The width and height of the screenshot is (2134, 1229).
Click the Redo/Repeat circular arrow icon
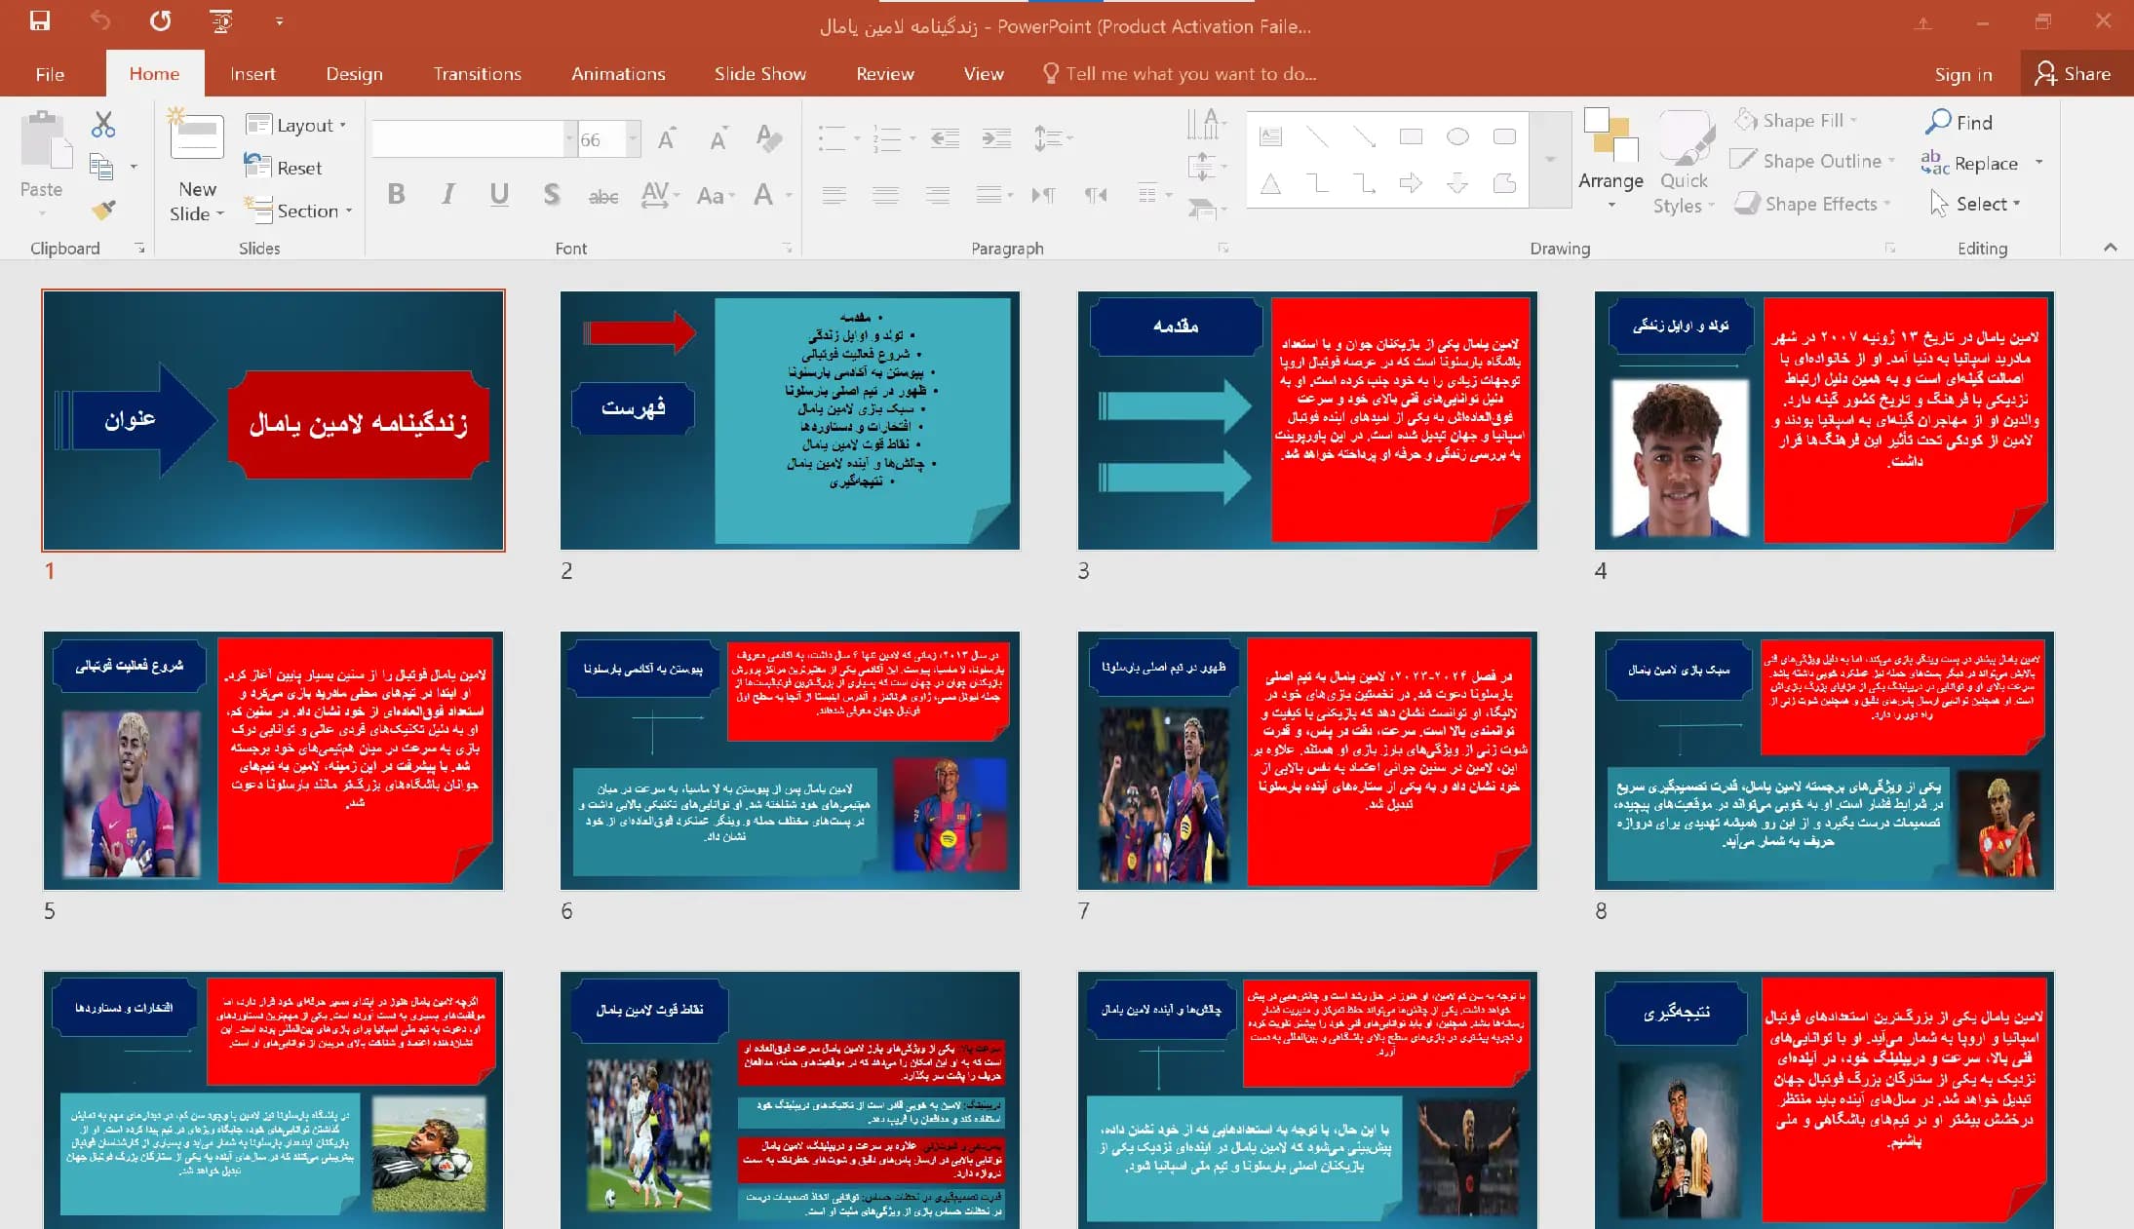pos(161,20)
